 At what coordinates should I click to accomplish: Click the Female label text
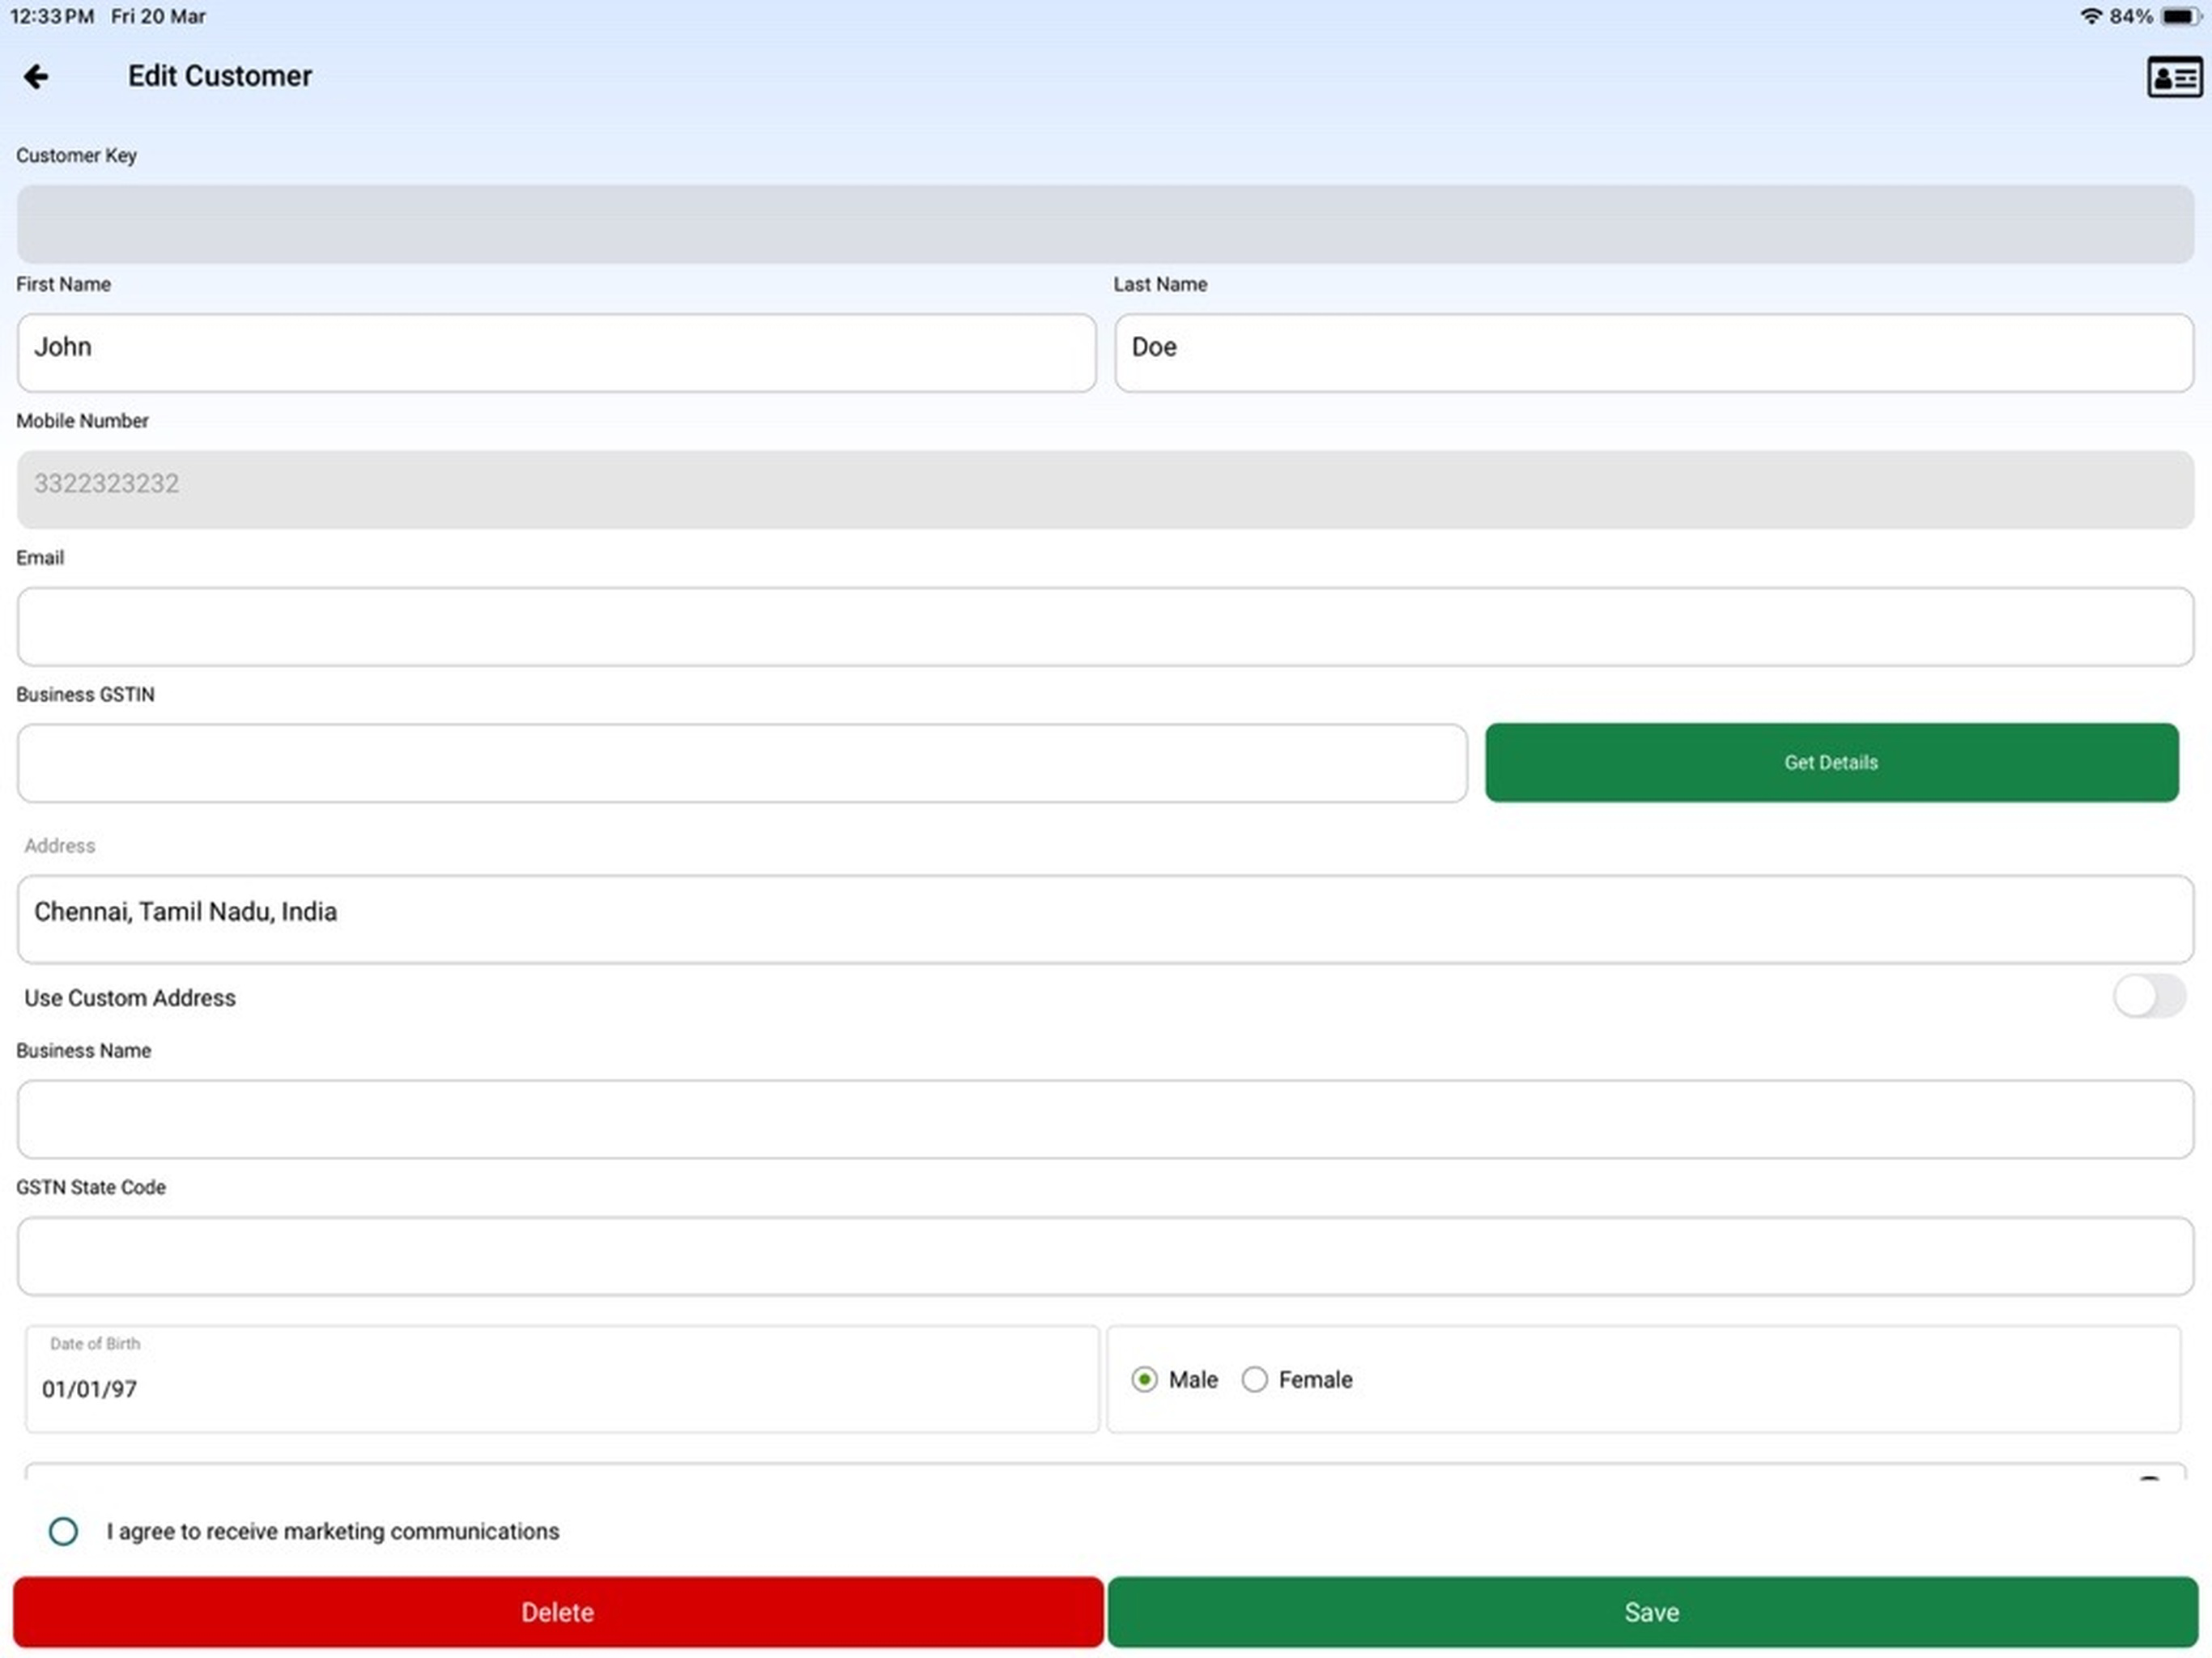[1315, 1380]
